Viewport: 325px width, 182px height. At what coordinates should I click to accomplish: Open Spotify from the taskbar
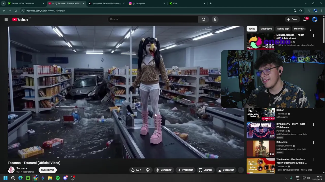[58, 178]
